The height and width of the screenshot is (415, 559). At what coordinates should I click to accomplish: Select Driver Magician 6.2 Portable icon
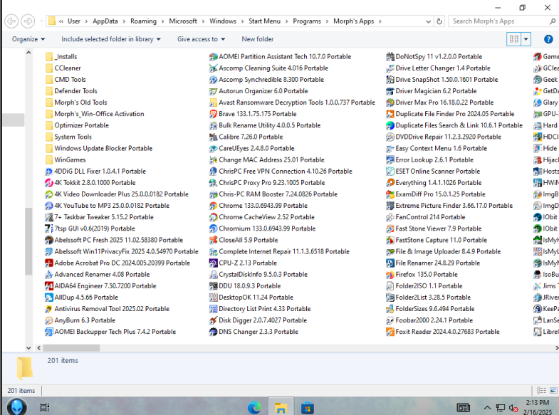point(390,91)
